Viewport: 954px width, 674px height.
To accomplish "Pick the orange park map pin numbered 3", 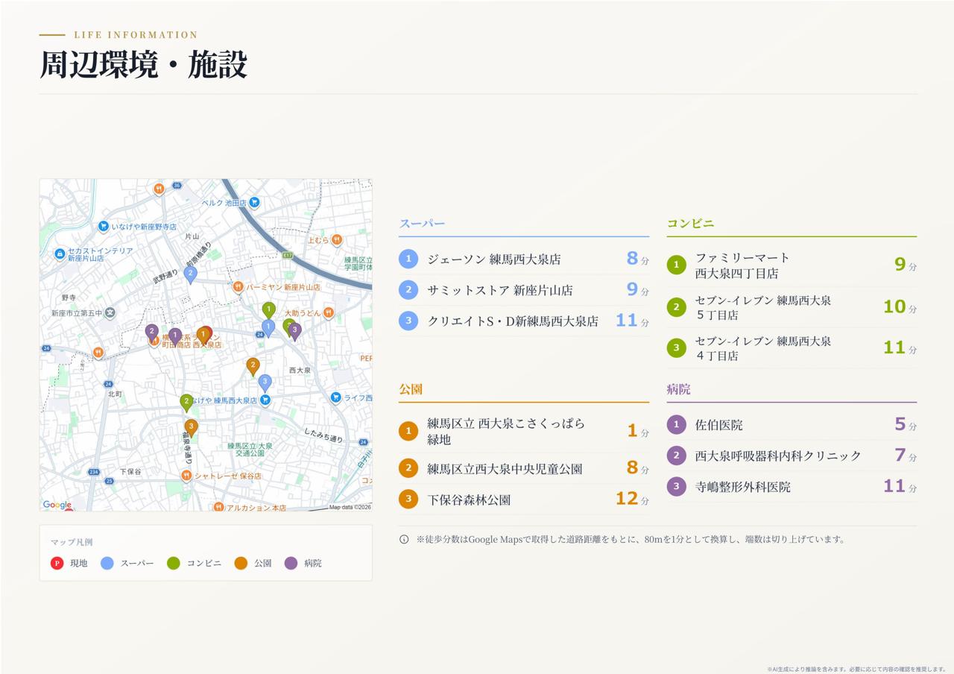I will coord(192,428).
